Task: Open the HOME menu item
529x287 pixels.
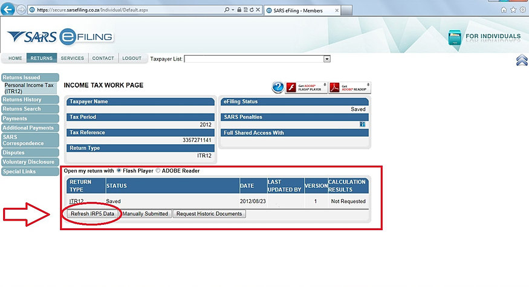Action: [x=15, y=58]
